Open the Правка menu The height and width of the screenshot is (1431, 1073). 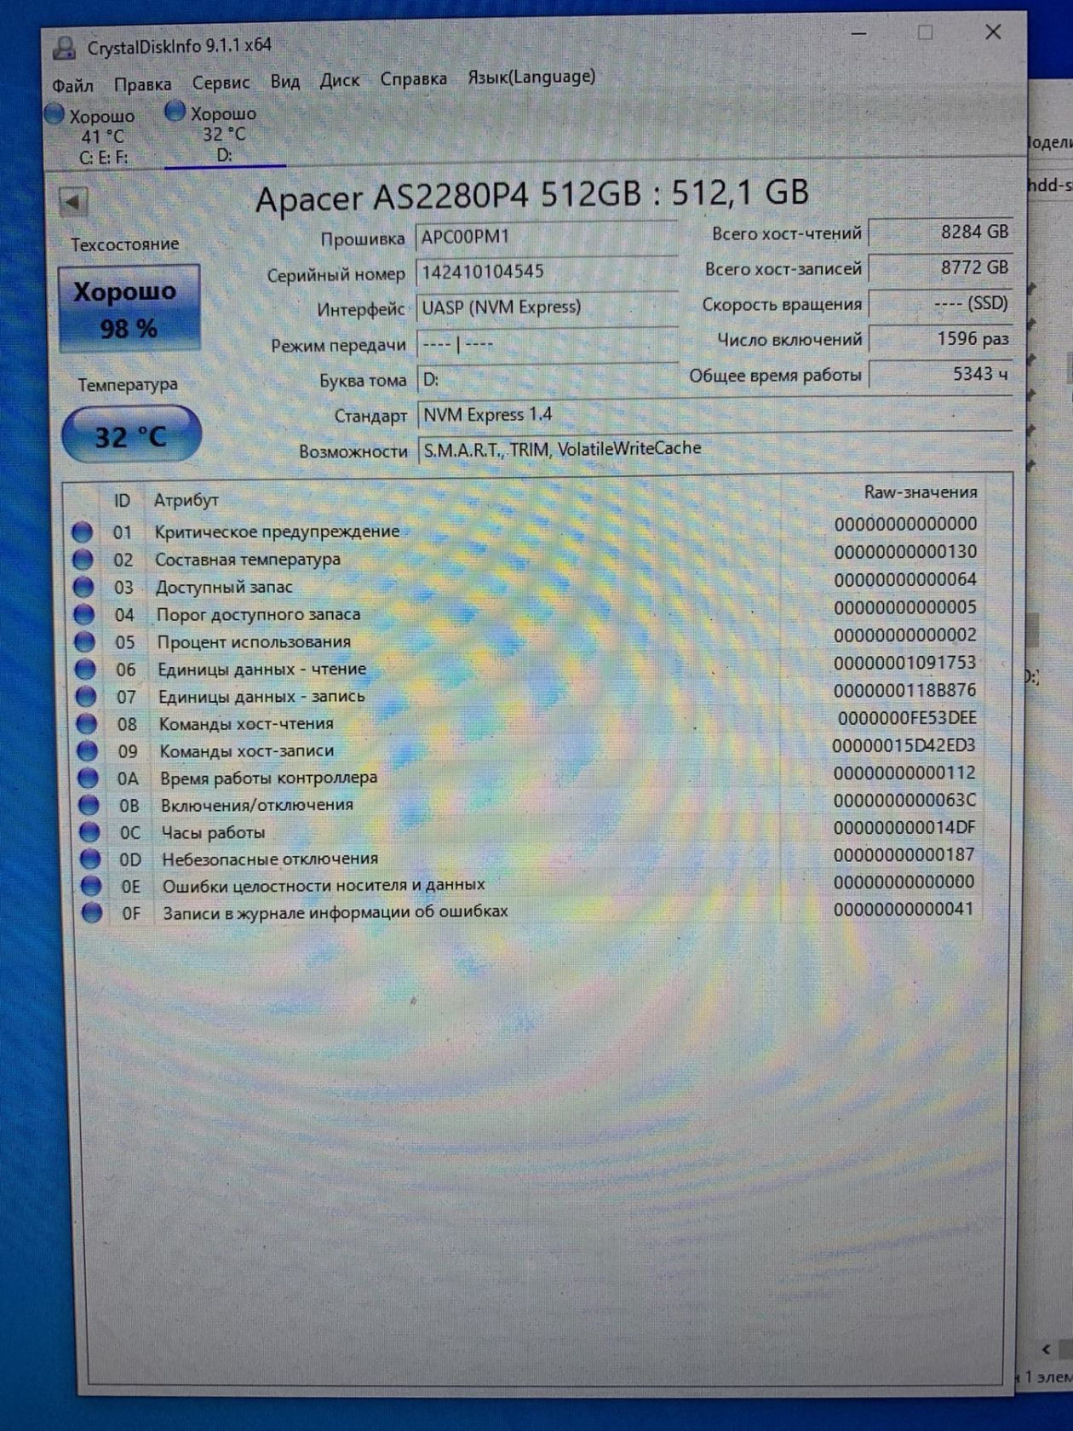tap(143, 84)
